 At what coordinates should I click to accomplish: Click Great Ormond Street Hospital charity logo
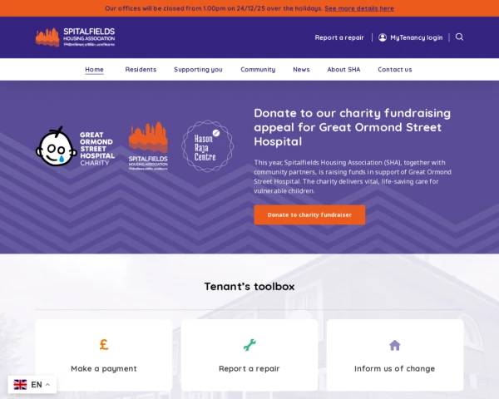pyautogui.click(x=75, y=146)
